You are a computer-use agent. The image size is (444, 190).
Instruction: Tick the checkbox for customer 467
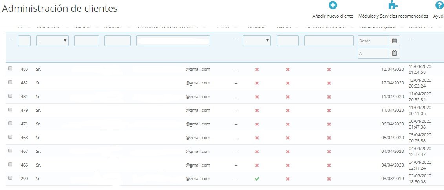coord(10,150)
